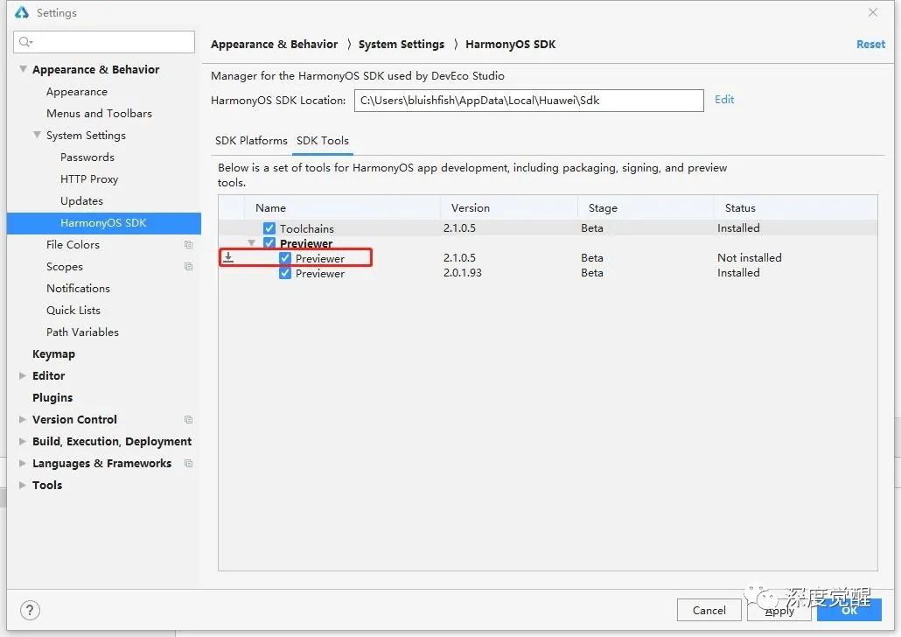Click the project-level icon beside Version Control
This screenshot has width=901, height=637.
[188, 420]
